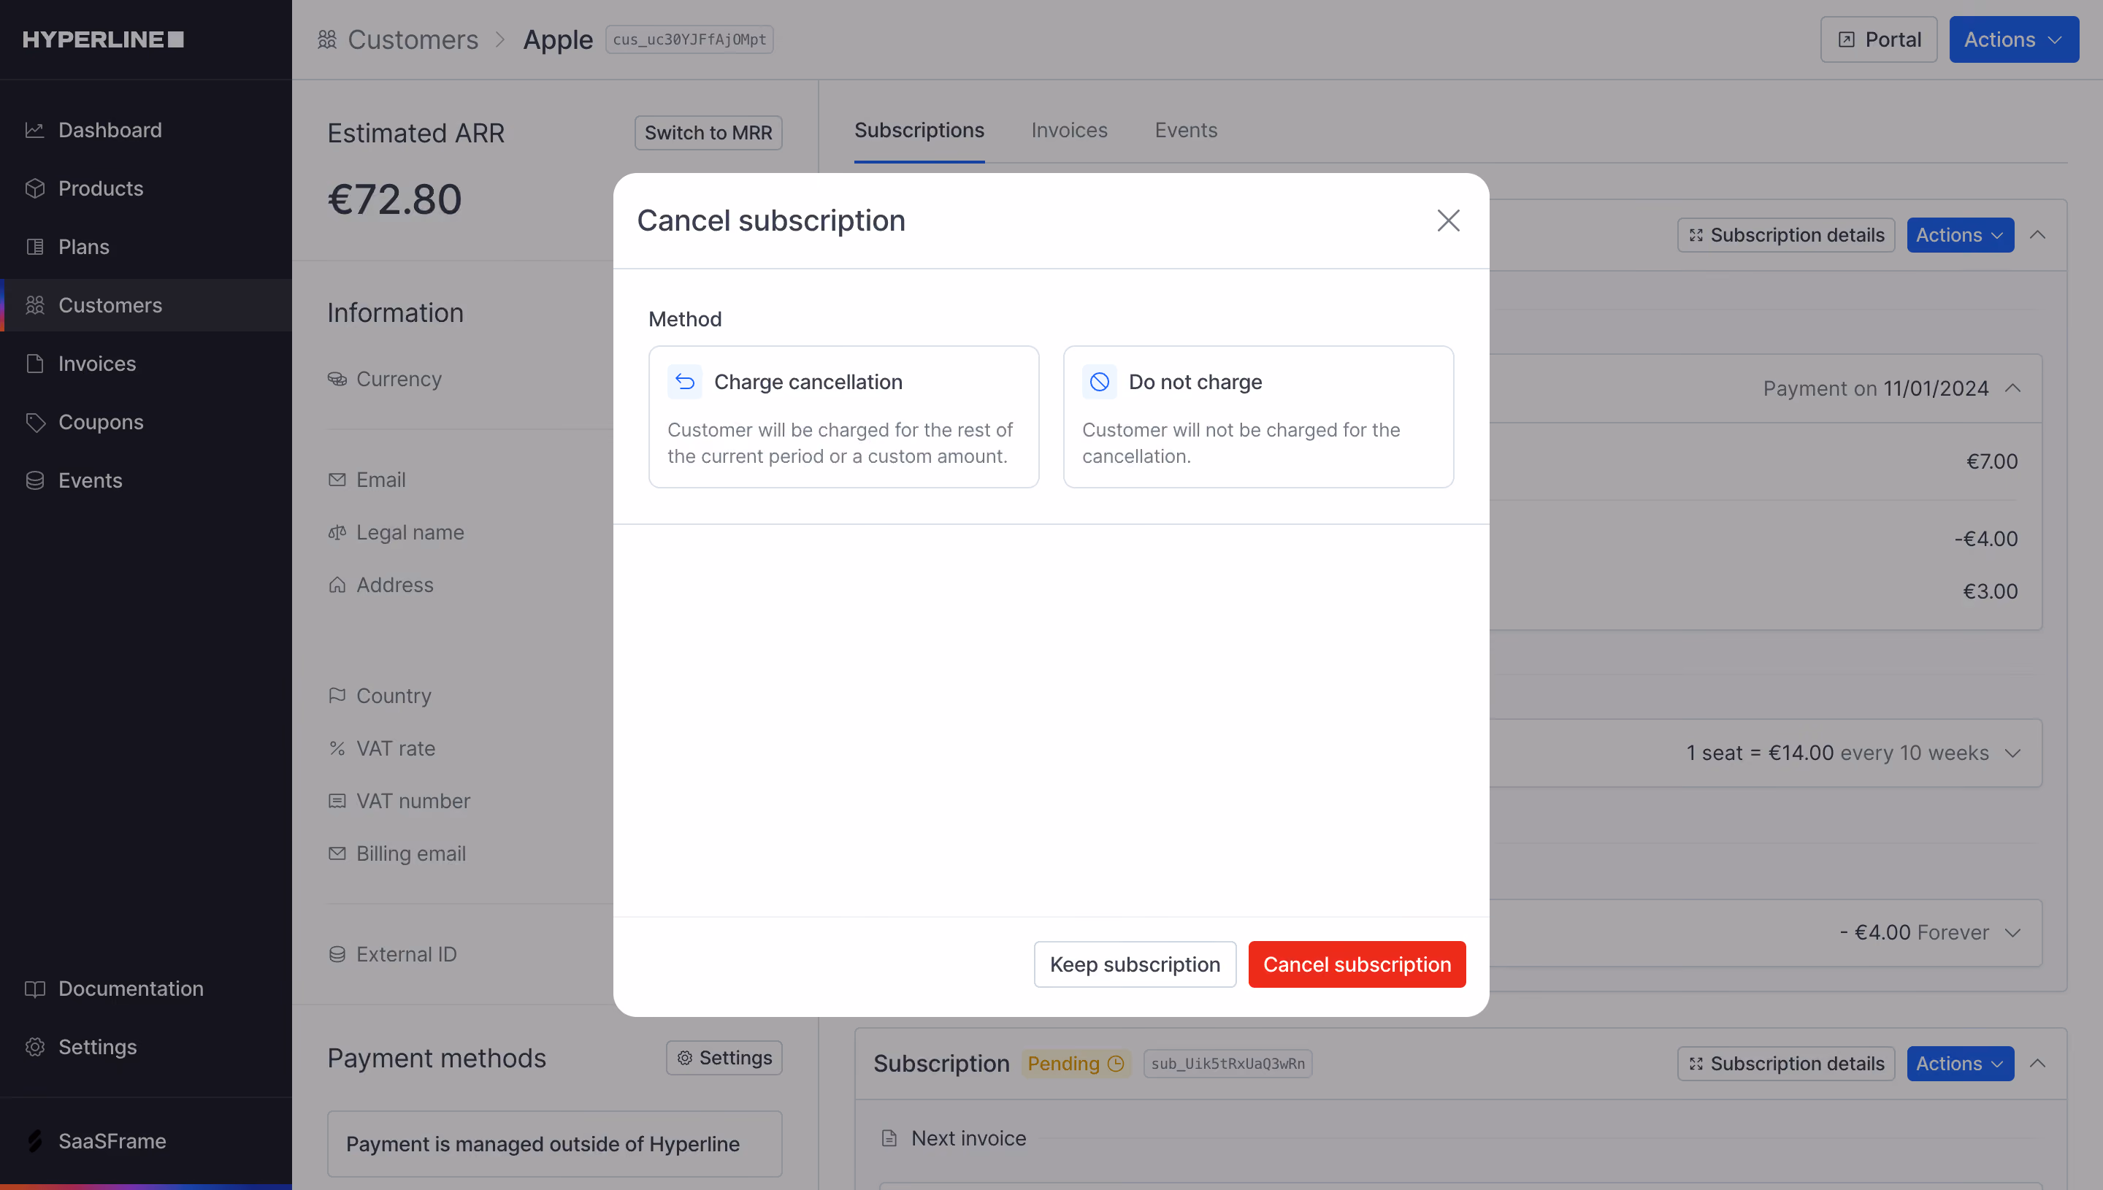This screenshot has height=1190, width=2103.
Task: Open Coupons tag icon in sidebar
Action: click(34, 422)
